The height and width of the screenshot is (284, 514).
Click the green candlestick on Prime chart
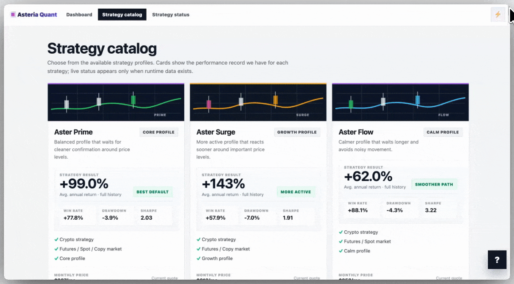pos(133,100)
